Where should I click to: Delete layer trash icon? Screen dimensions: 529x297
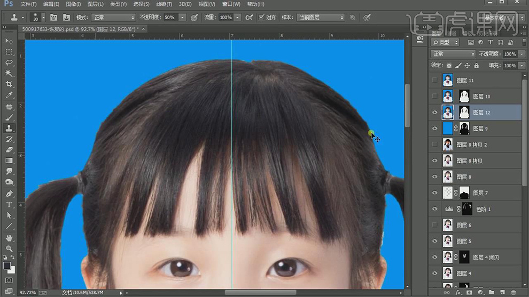pyautogui.click(x=514, y=292)
